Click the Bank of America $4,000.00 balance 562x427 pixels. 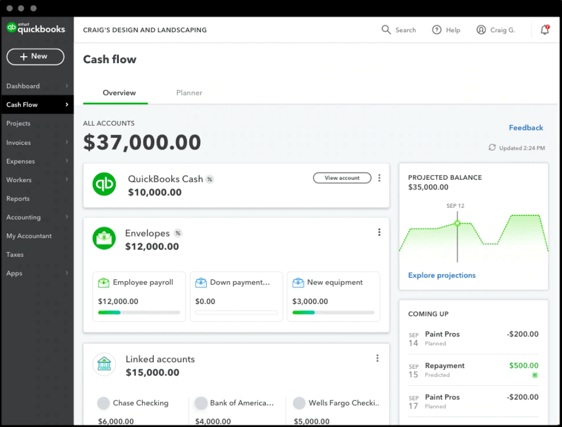click(x=213, y=422)
